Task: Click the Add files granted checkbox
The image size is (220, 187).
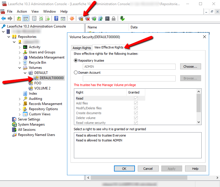Action: pyautogui.click(x=136, y=103)
